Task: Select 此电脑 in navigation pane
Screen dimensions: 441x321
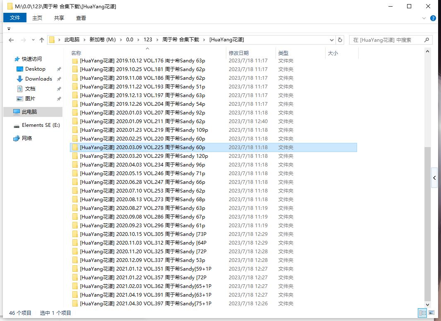Action: click(x=33, y=112)
